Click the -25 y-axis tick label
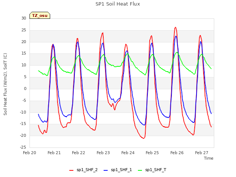The height and width of the screenshot is (177, 236). [23, 147]
